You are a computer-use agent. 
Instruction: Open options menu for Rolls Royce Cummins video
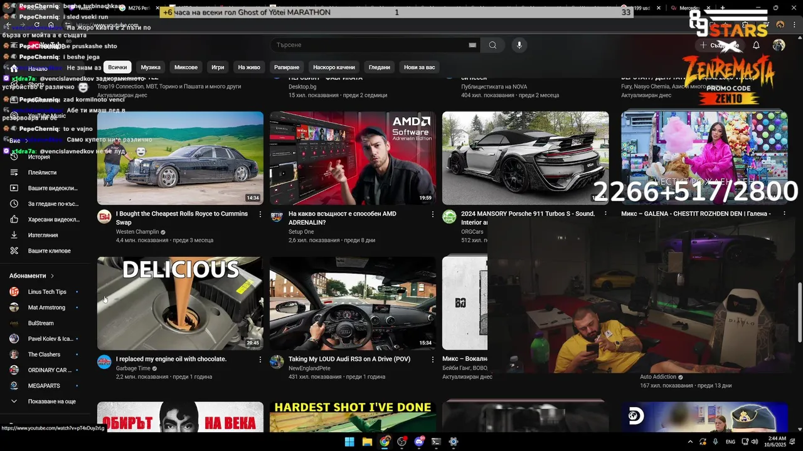(x=260, y=214)
